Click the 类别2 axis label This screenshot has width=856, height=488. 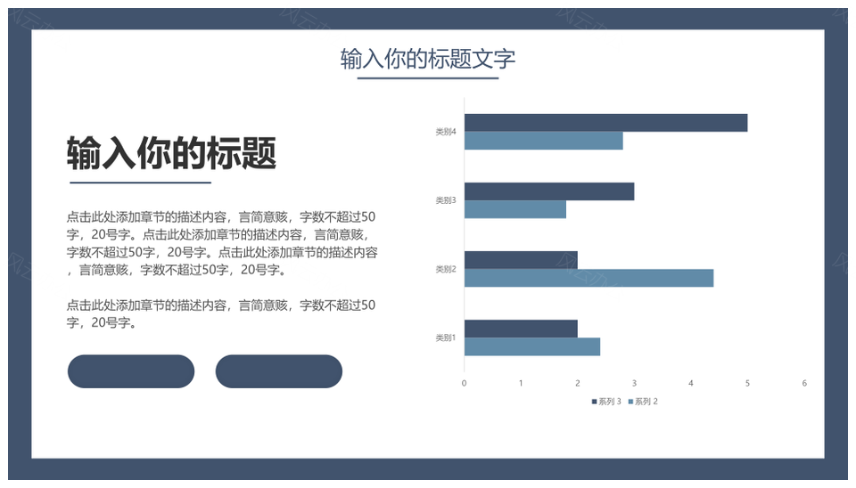446,269
